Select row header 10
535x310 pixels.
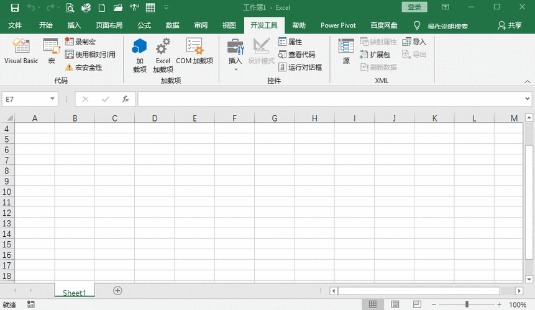7,192
